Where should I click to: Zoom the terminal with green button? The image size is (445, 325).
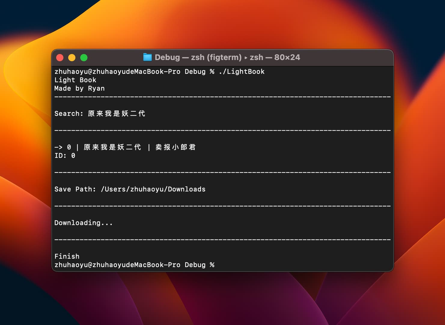click(x=84, y=58)
